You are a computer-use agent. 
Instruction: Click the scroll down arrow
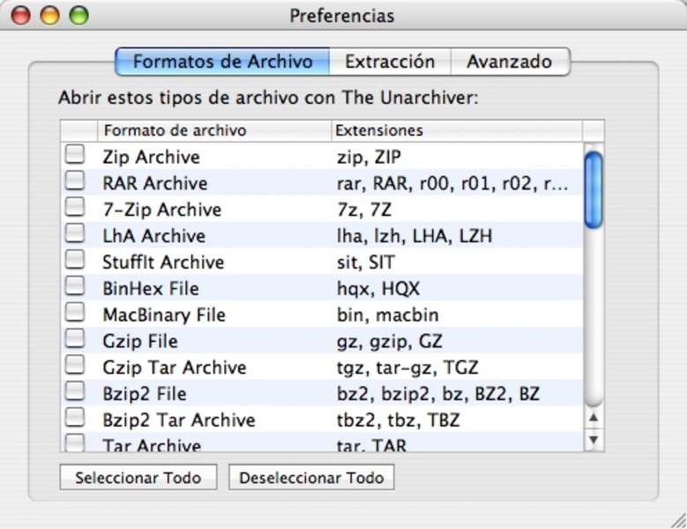coord(594,438)
